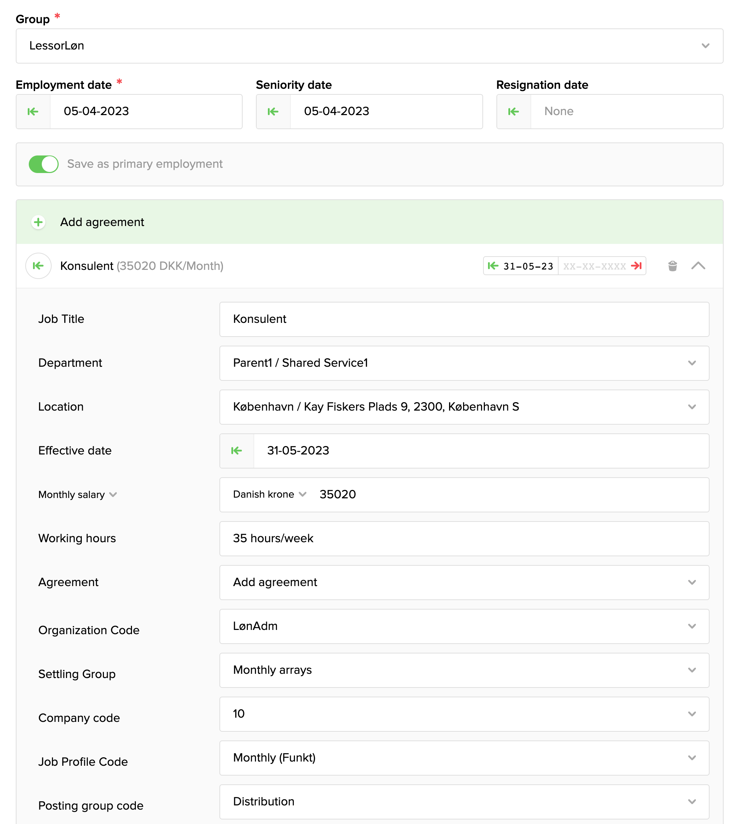Click the red end-date arrow icon
The width and height of the screenshot is (738, 824).
point(636,266)
